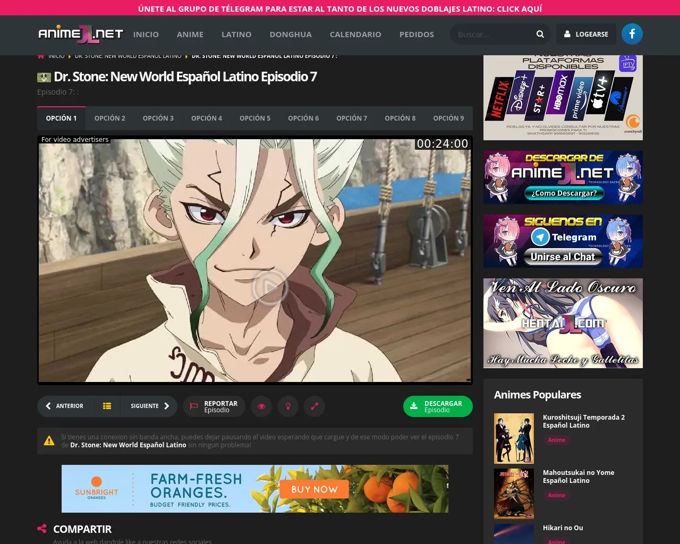Click the Facebook icon in header
The width and height of the screenshot is (680, 544).
[632, 34]
